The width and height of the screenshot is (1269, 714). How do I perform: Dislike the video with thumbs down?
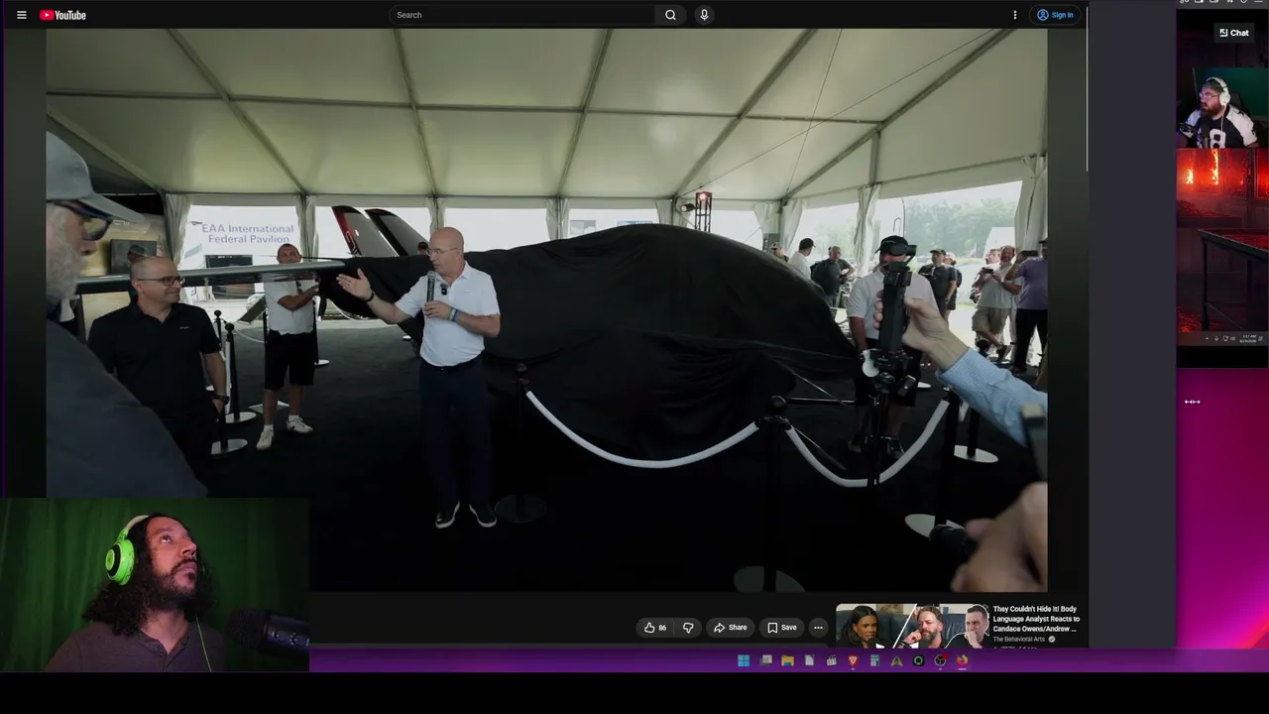(688, 627)
